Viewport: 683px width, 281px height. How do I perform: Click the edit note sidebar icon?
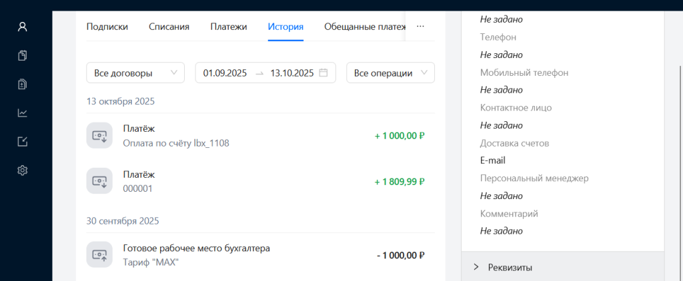click(23, 142)
